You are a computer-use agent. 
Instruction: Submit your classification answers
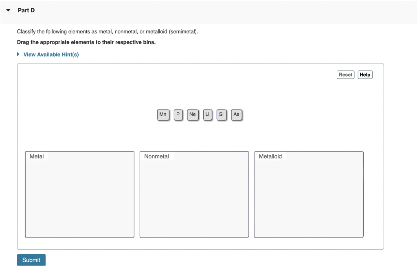31,260
